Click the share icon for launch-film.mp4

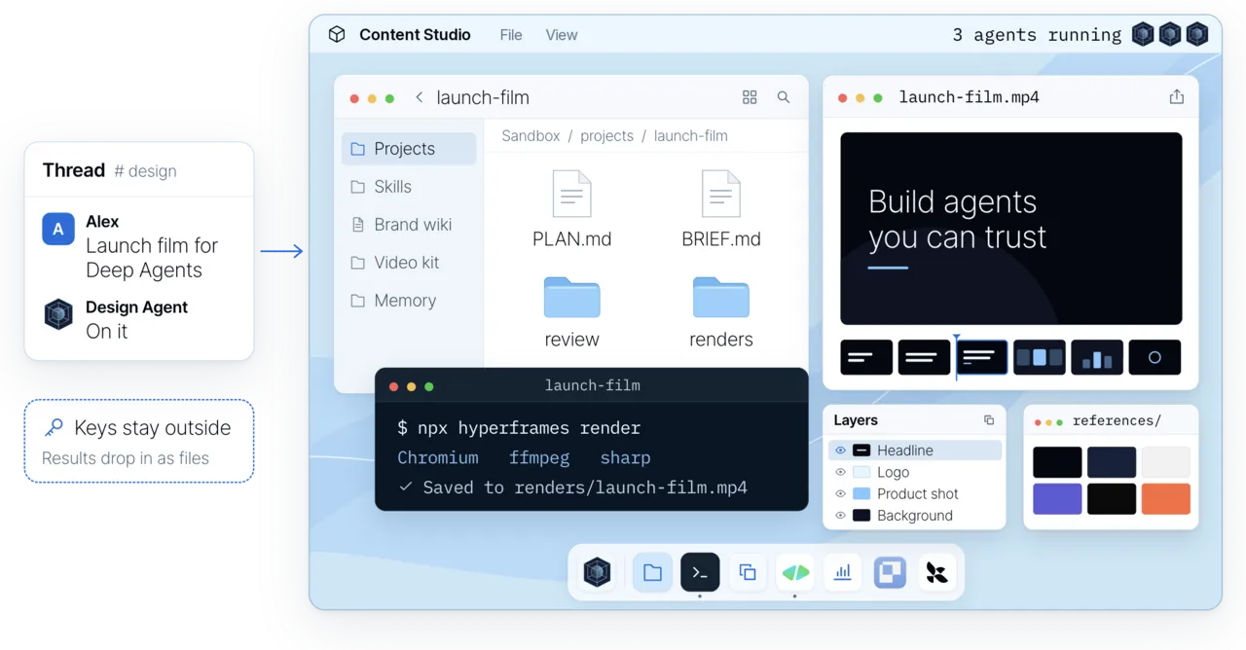[1177, 96]
